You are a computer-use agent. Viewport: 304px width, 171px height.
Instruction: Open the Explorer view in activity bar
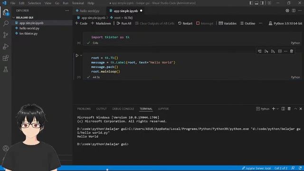point(6,12)
